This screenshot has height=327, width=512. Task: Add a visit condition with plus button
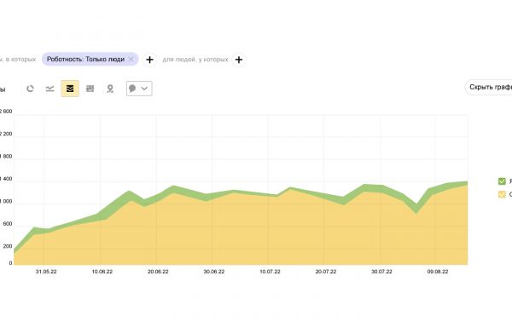pyautogui.click(x=149, y=60)
